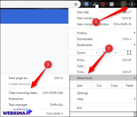Screen dimensions: 137x117
Task: Increase zoom with the plus button
Action: pyautogui.click(x=116, y=53)
